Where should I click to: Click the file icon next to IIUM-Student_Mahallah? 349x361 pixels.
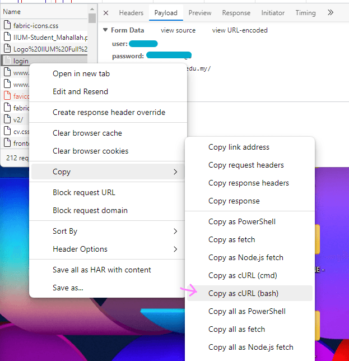pyautogui.click(x=7, y=37)
